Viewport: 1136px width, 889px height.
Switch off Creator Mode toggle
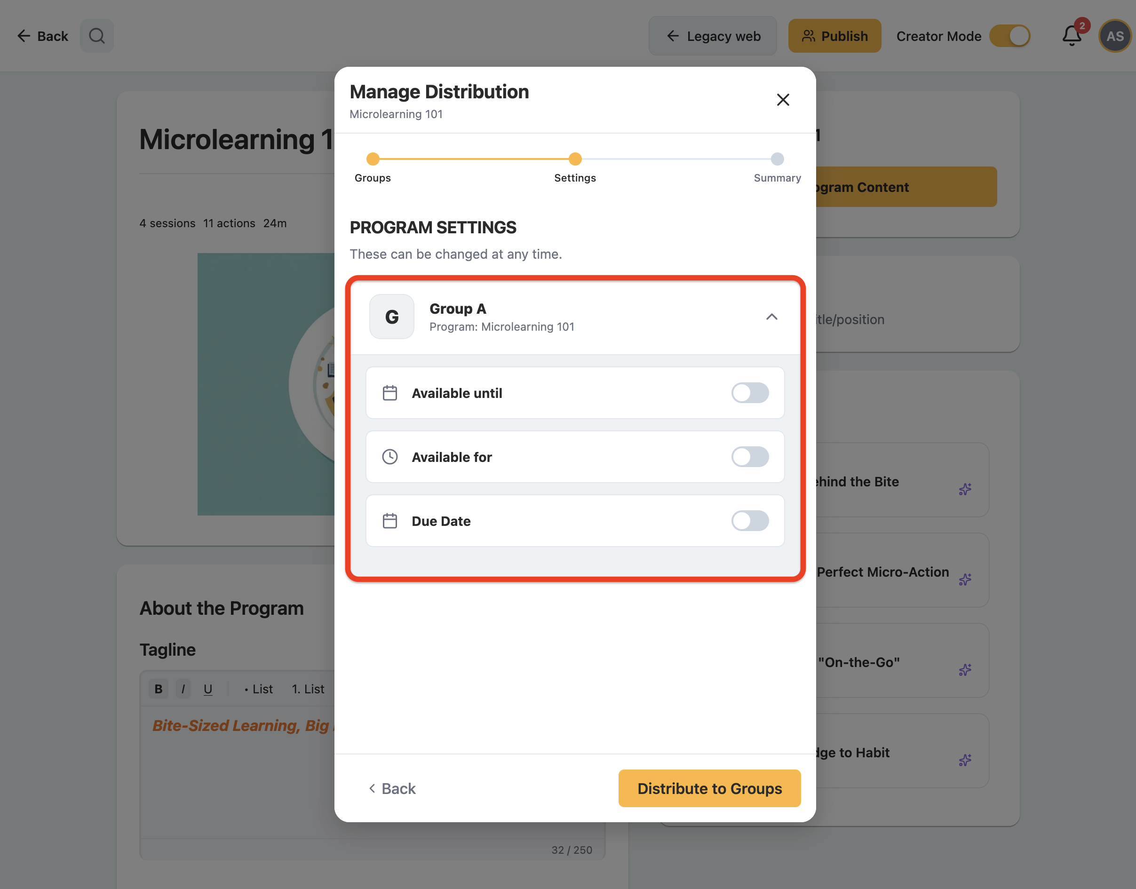coord(1009,36)
